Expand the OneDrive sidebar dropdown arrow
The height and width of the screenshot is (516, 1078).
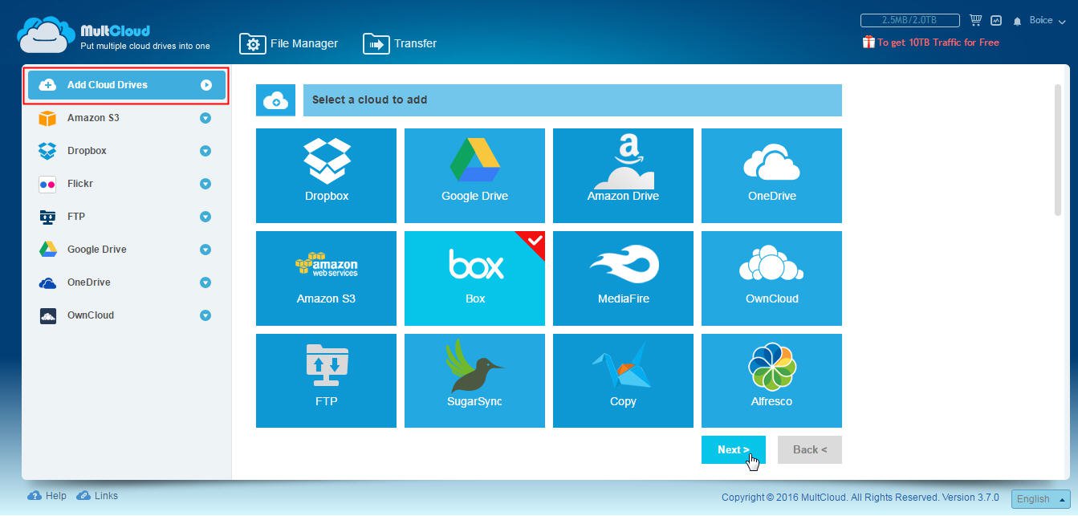205,282
